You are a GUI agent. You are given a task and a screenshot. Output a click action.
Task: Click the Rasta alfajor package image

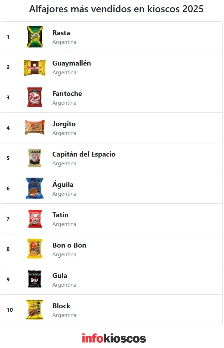(x=35, y=37)
